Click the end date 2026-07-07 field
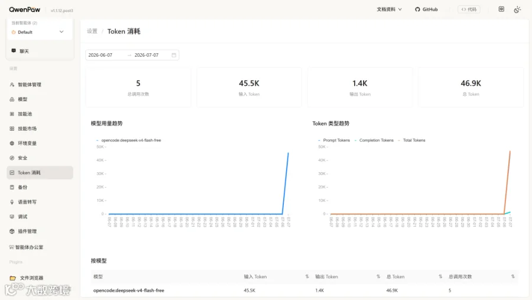 click(x=147, y=55)
